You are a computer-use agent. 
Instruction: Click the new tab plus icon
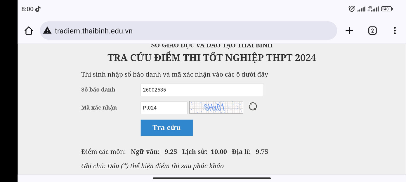[x=349, y=30]
